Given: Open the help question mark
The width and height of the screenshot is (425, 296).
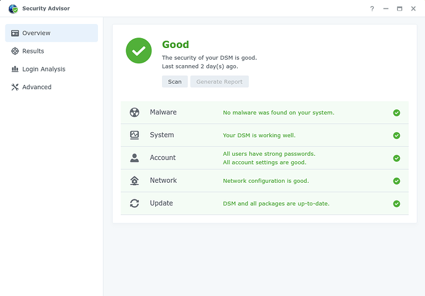Looking at the screenshot, I should [x=372, y=9].
